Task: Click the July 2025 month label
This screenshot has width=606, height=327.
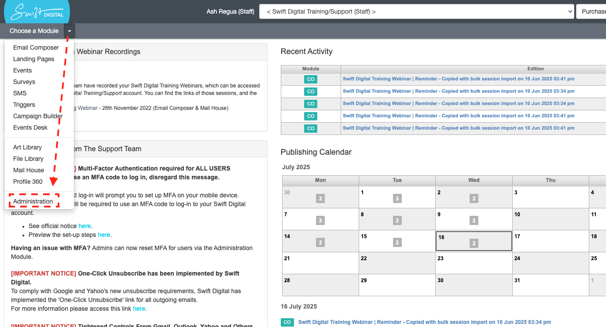Action: (296, 167)
